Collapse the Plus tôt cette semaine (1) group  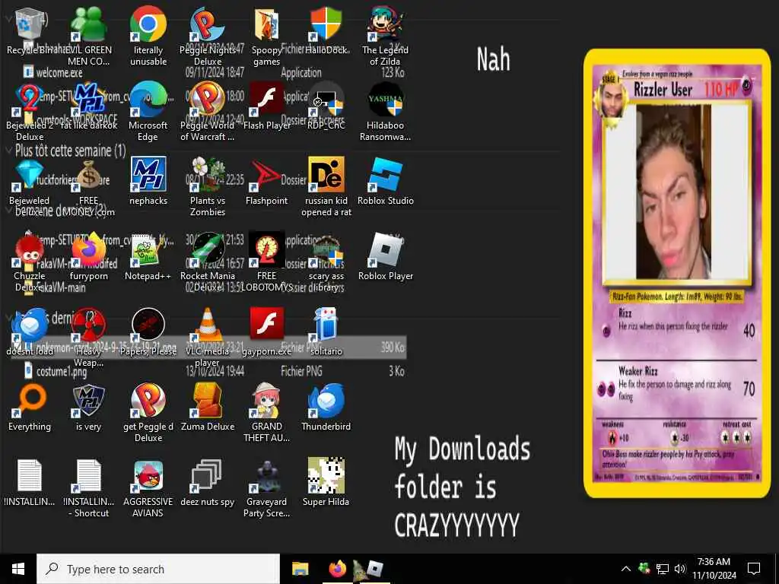tap(8, 150)
